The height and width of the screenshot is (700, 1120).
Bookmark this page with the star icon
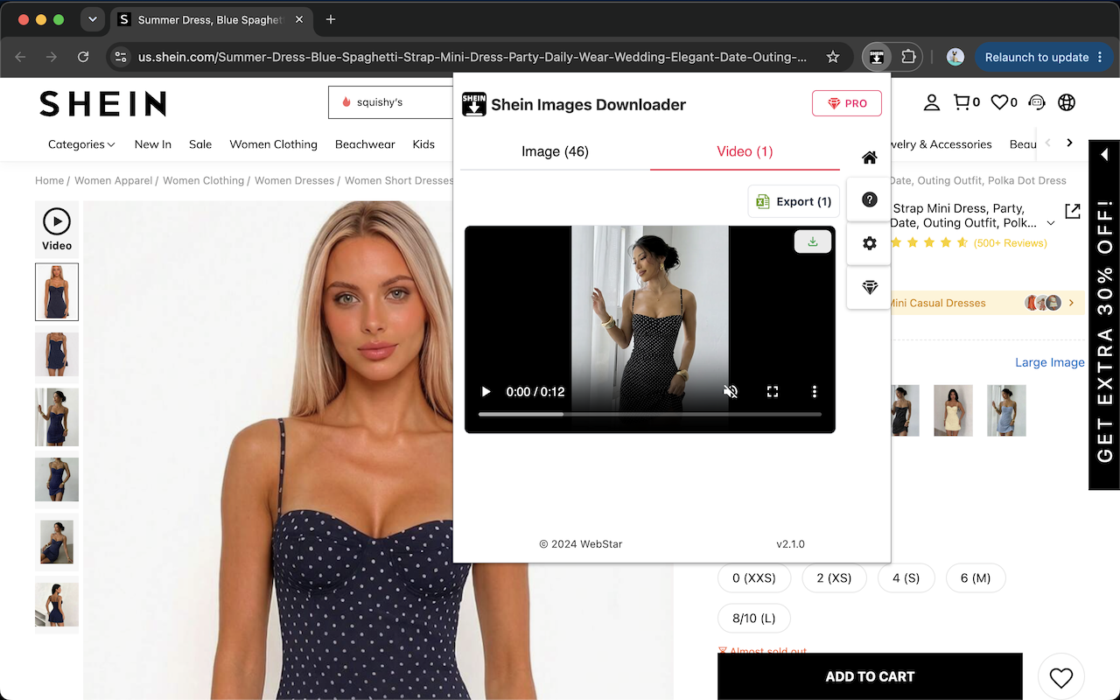click(x=833, y=57)
